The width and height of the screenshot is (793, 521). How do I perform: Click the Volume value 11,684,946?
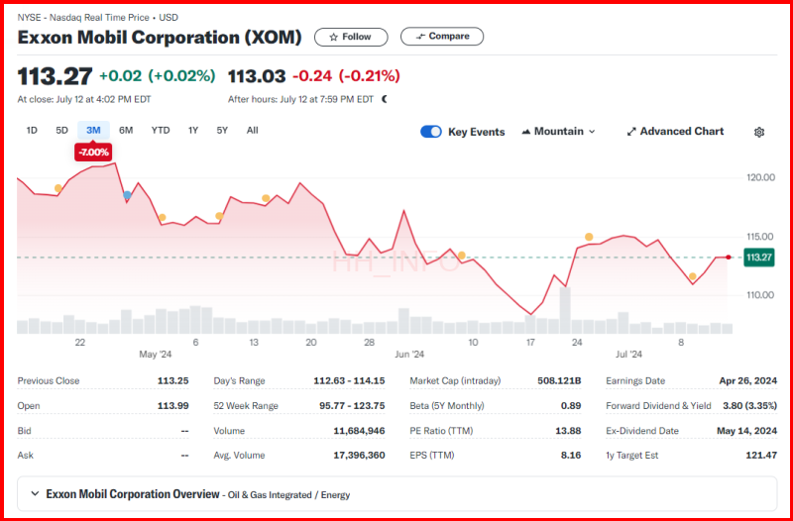359,431
